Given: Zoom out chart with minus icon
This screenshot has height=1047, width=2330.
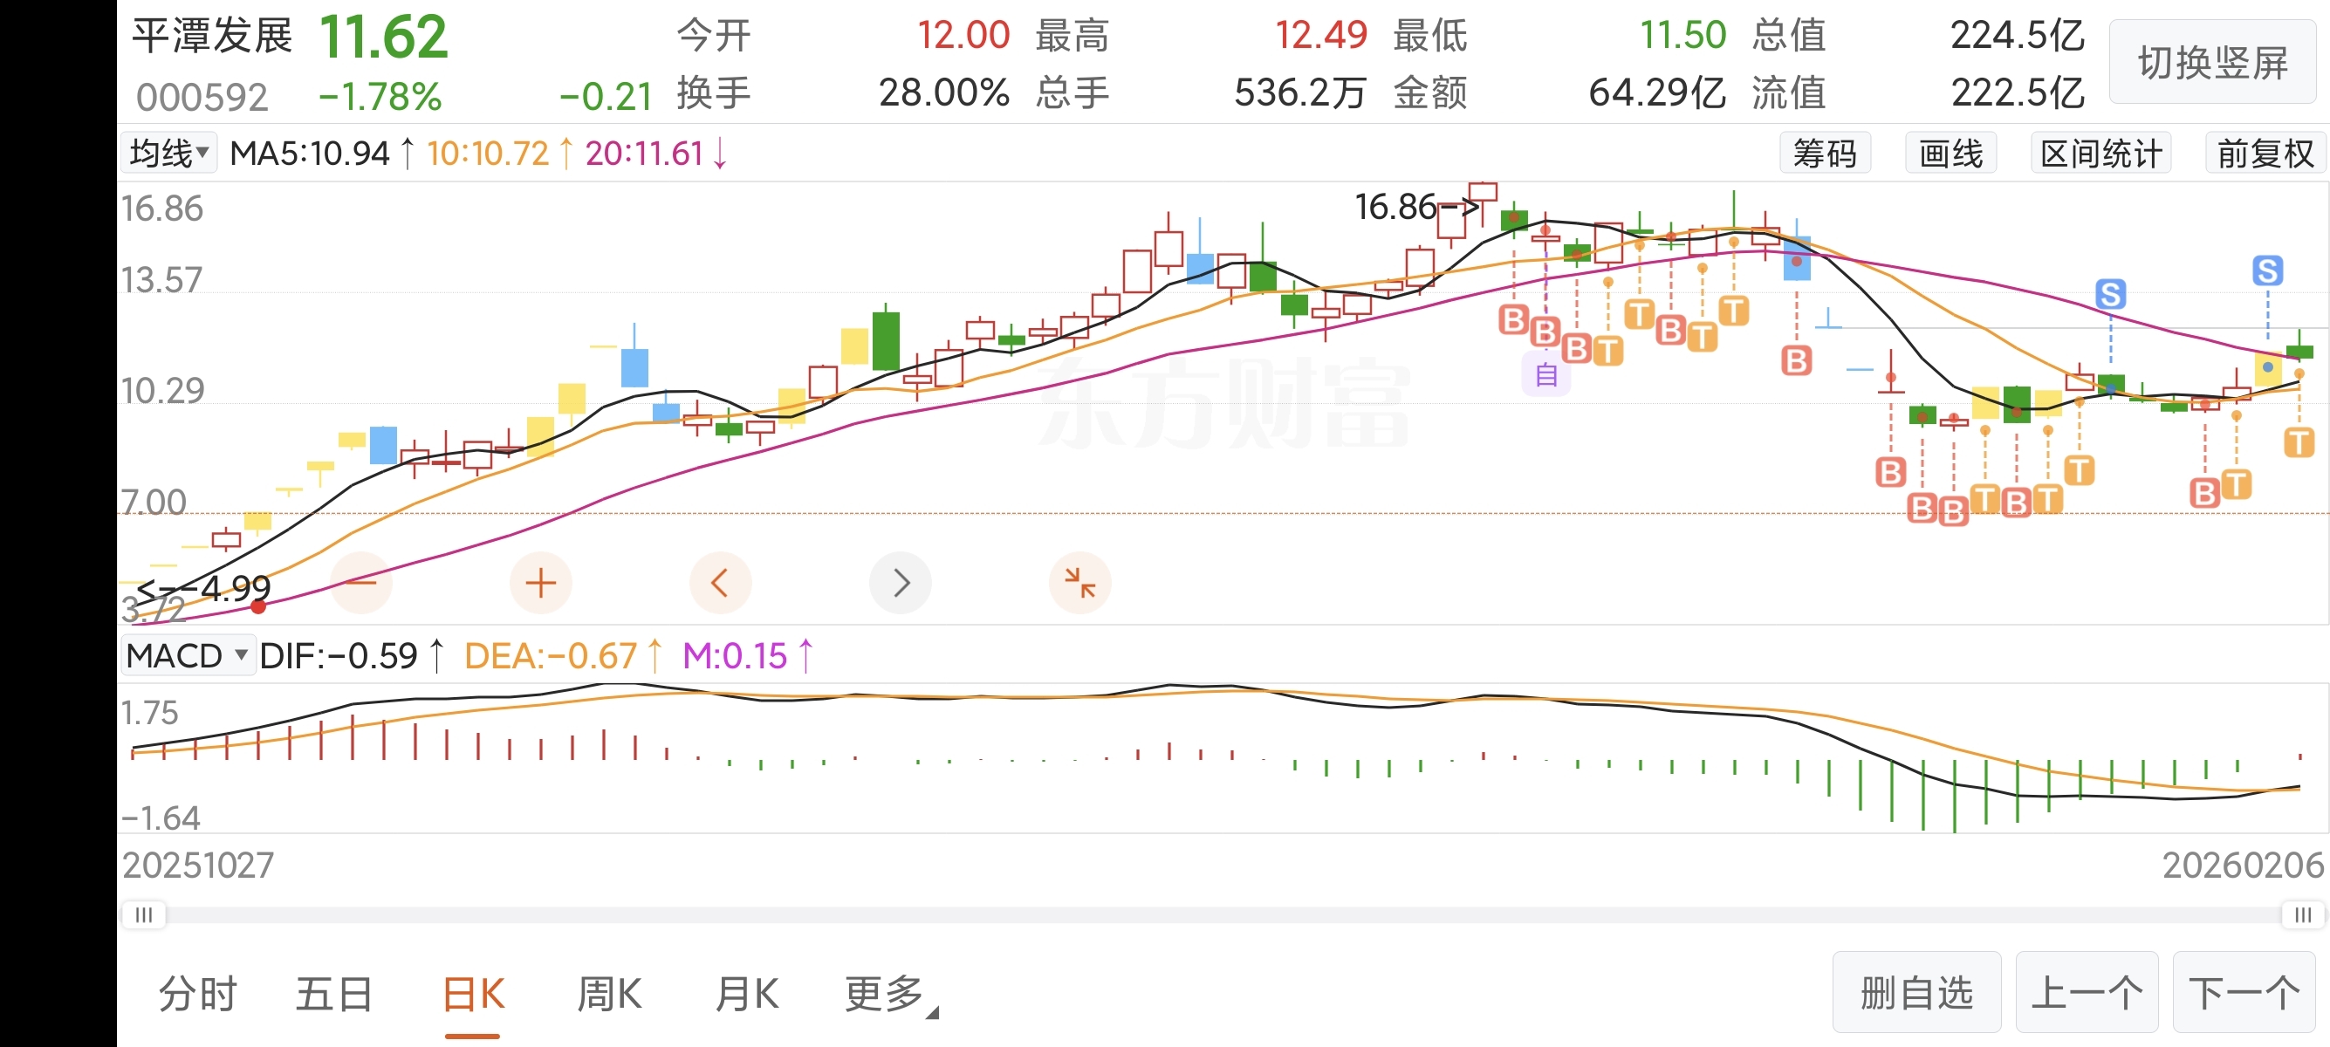Looking at the screenshot, I should tap(362, 583).
